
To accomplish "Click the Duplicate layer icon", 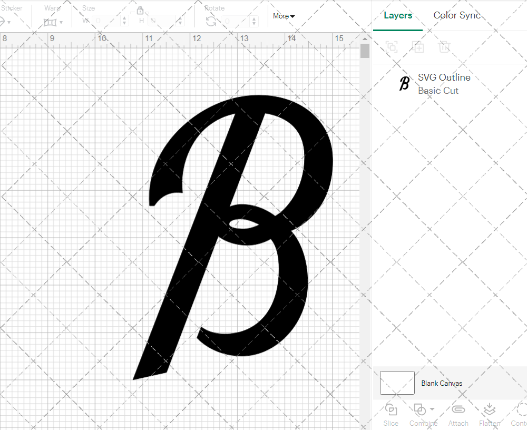I will click(x=418, y=47).
